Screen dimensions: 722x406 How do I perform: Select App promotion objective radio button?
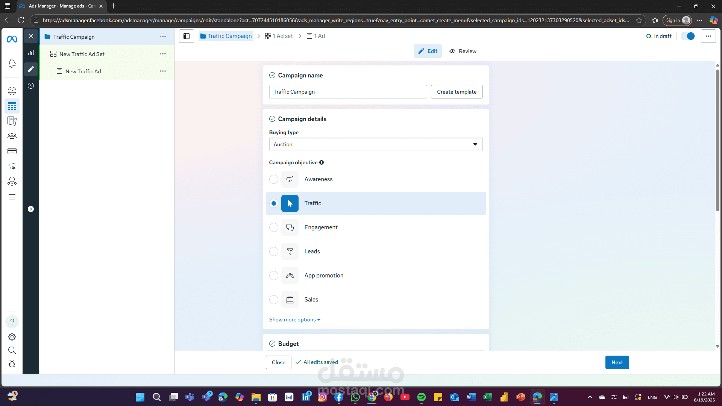(274, 276)
